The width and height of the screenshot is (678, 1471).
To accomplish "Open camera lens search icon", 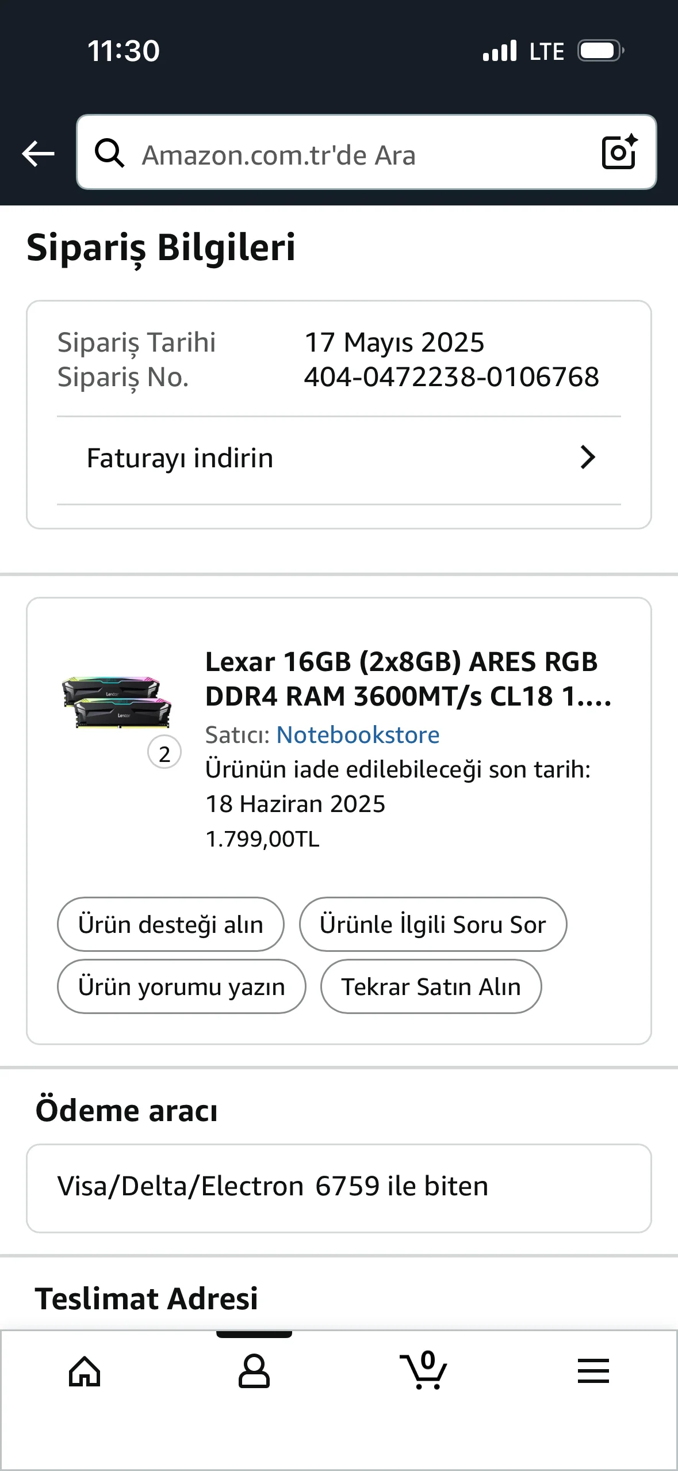I will [x=619, y=152].
